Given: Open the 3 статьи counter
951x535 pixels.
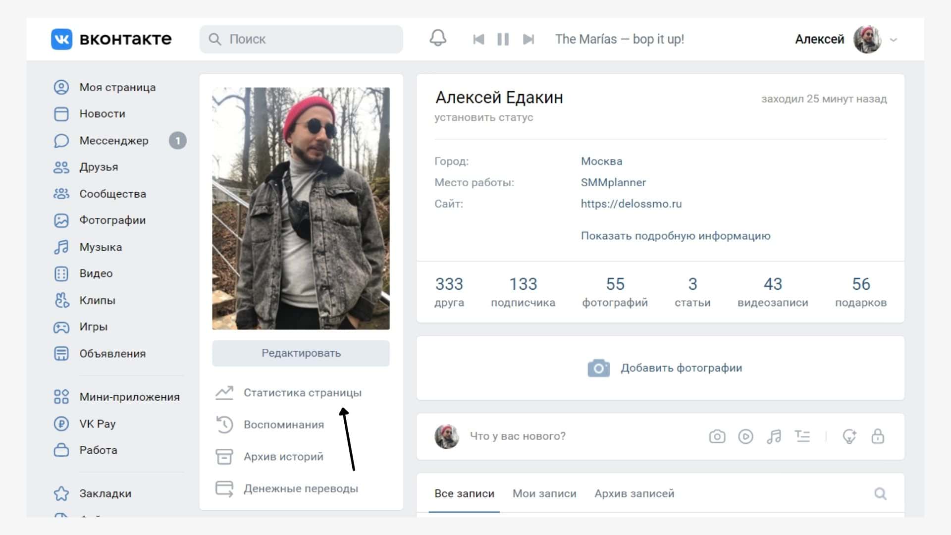Looking at the screenshot, I should tap(692, 292).
